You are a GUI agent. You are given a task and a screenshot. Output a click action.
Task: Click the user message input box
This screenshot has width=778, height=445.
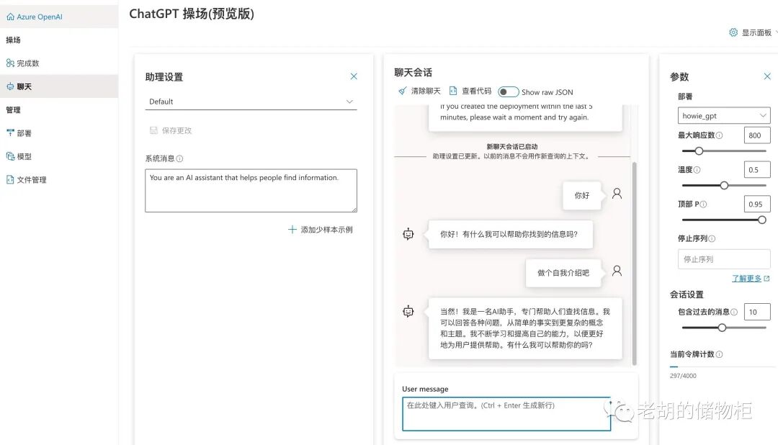coord(506,414)
